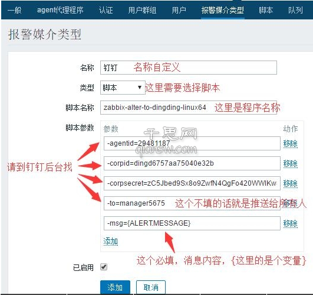Open the agent代理程序 tab
The width and height of the screenshot is (313, 295).
click(x=60, y=10)
